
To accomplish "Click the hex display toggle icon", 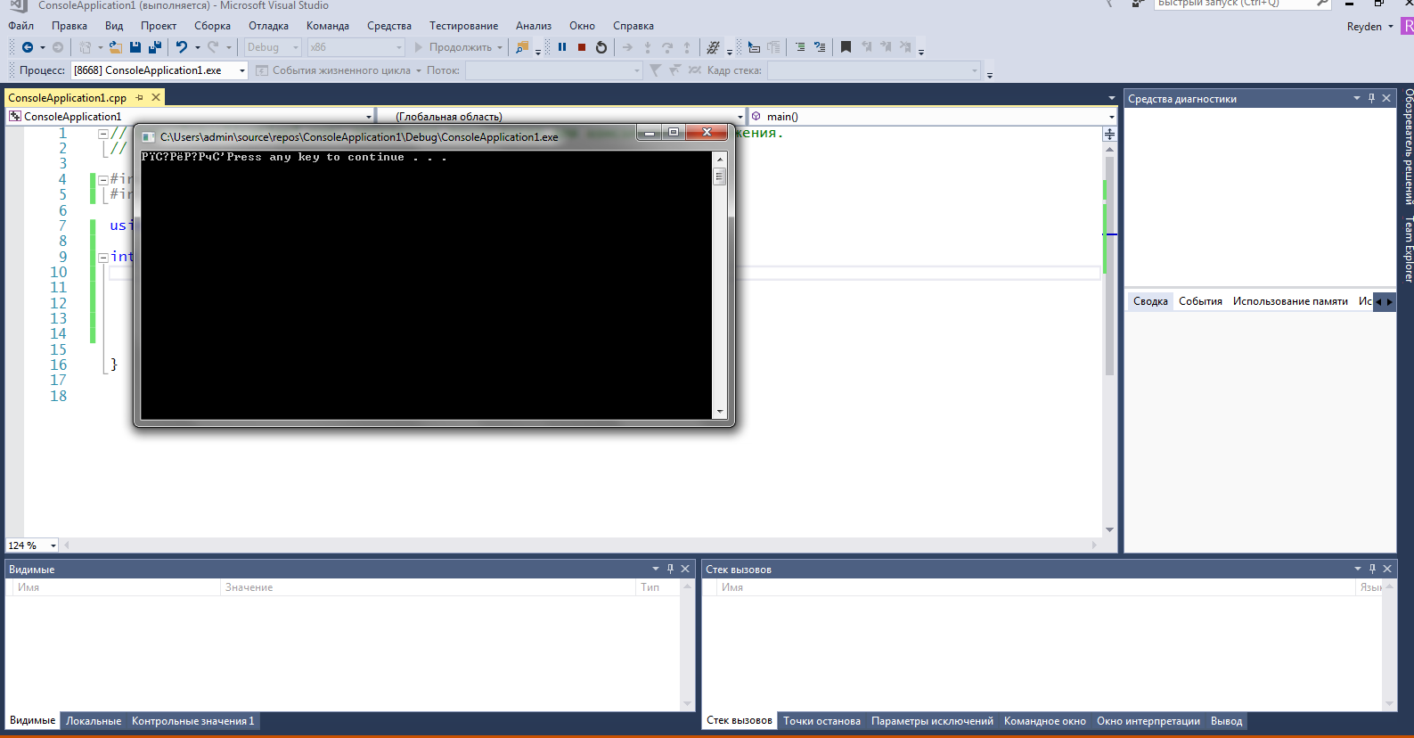I will point(713,47).
